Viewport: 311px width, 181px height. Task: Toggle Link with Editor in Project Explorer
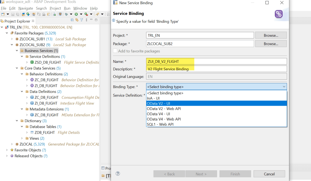[x=77, y=20]
